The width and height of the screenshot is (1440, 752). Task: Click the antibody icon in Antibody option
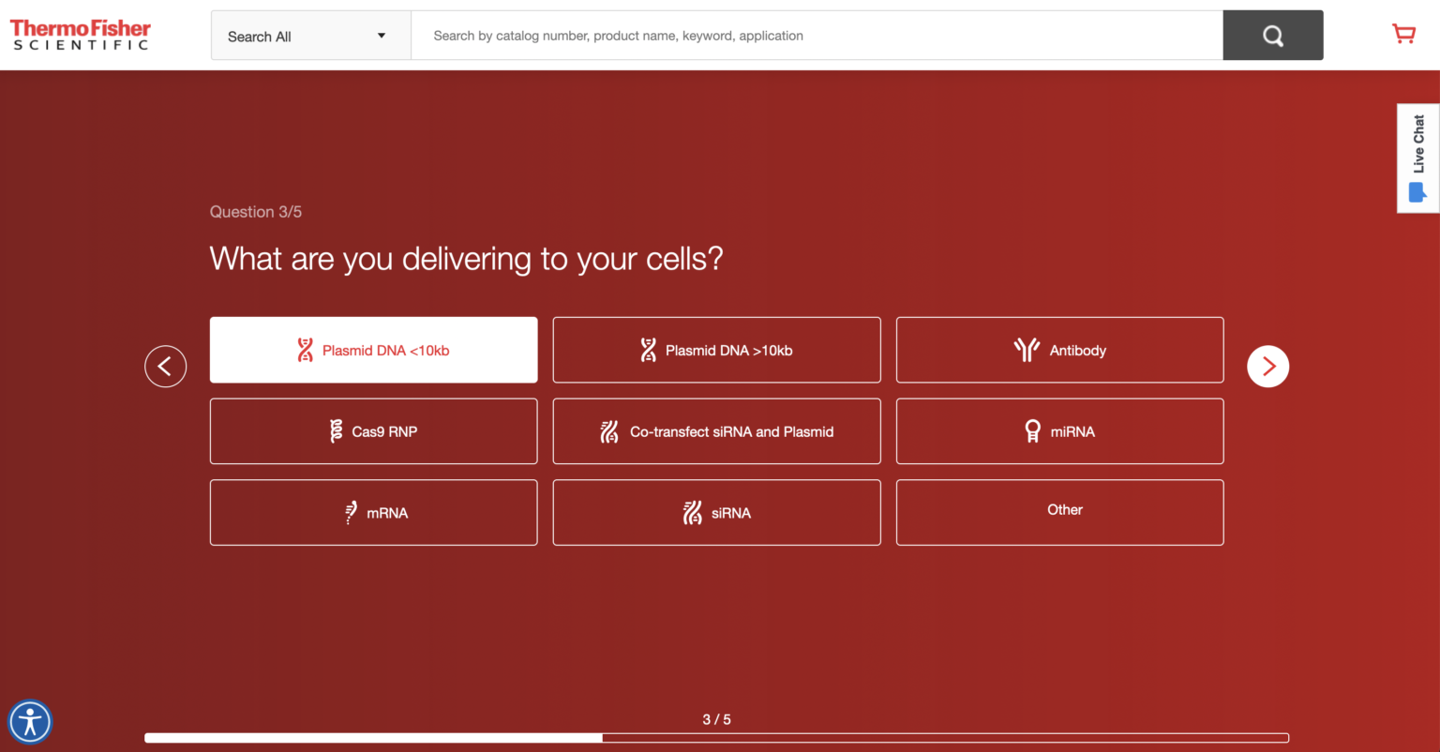tap(1027, 350)
